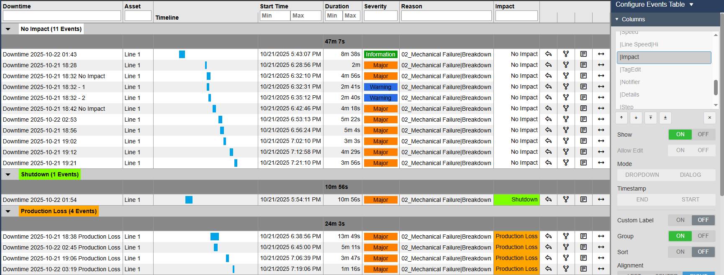Click reply arrow icon for Downtime 2025-10-21 18:28
The image size is (724, 275).
point(548,65)
